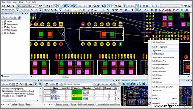Click the undo arrow icon in top toolbar
The width and height of the screenshot is (193, 109).
tap(80, 6)
